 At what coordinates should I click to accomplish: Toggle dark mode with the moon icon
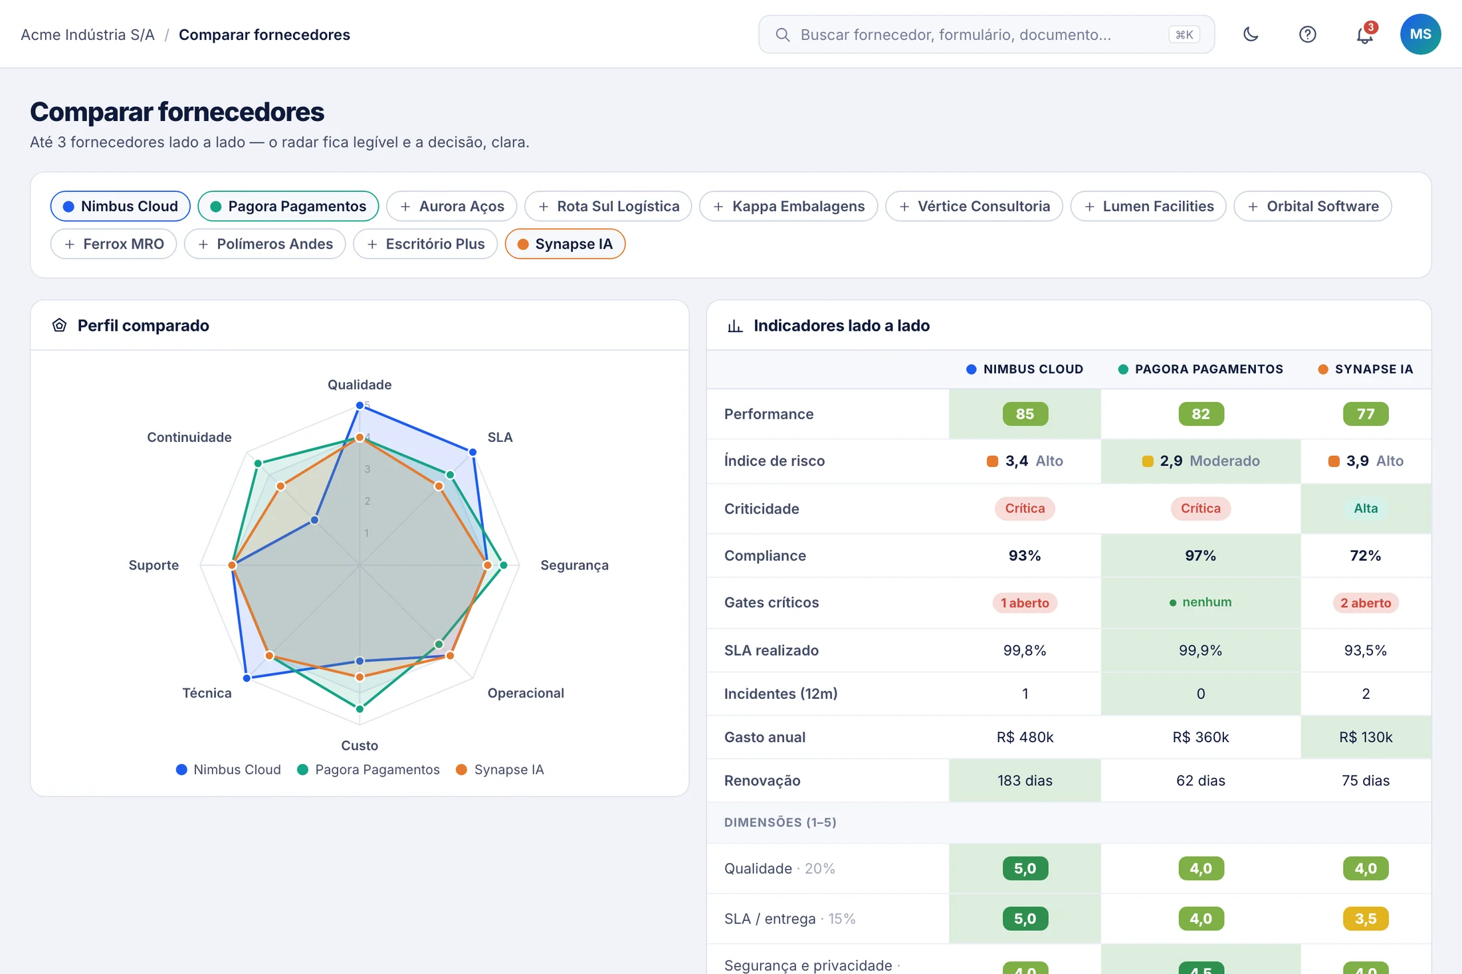[1251, 35]
